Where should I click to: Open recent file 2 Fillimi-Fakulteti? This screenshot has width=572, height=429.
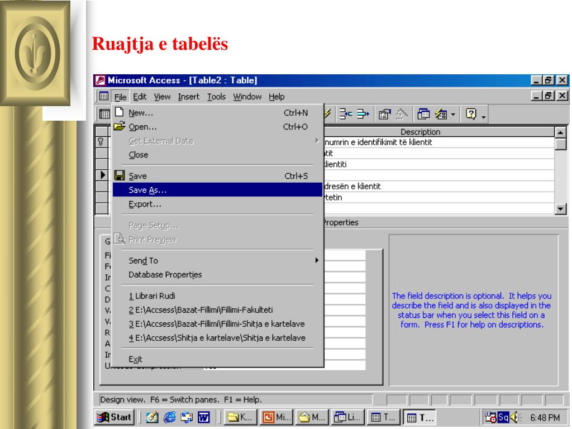coord(217,309)
